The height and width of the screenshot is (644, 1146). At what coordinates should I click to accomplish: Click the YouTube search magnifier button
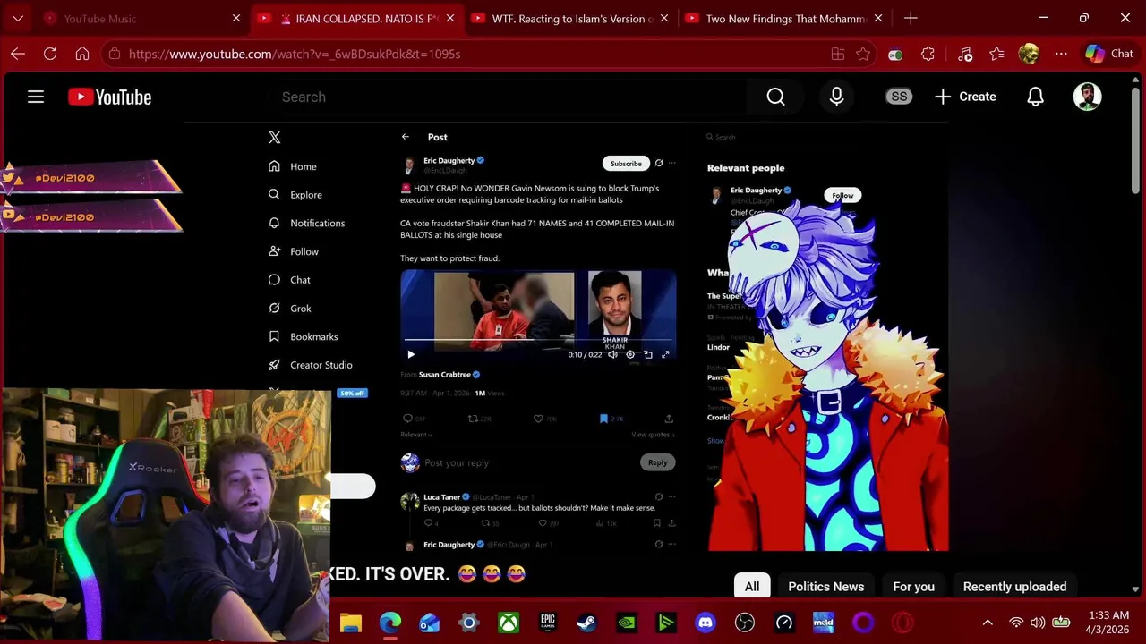point(775,97)
